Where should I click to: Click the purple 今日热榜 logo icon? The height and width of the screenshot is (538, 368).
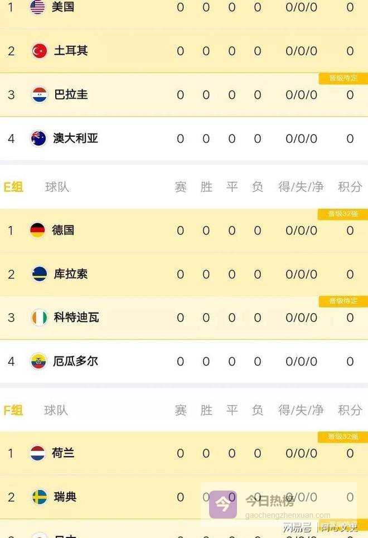coord(222,505)
